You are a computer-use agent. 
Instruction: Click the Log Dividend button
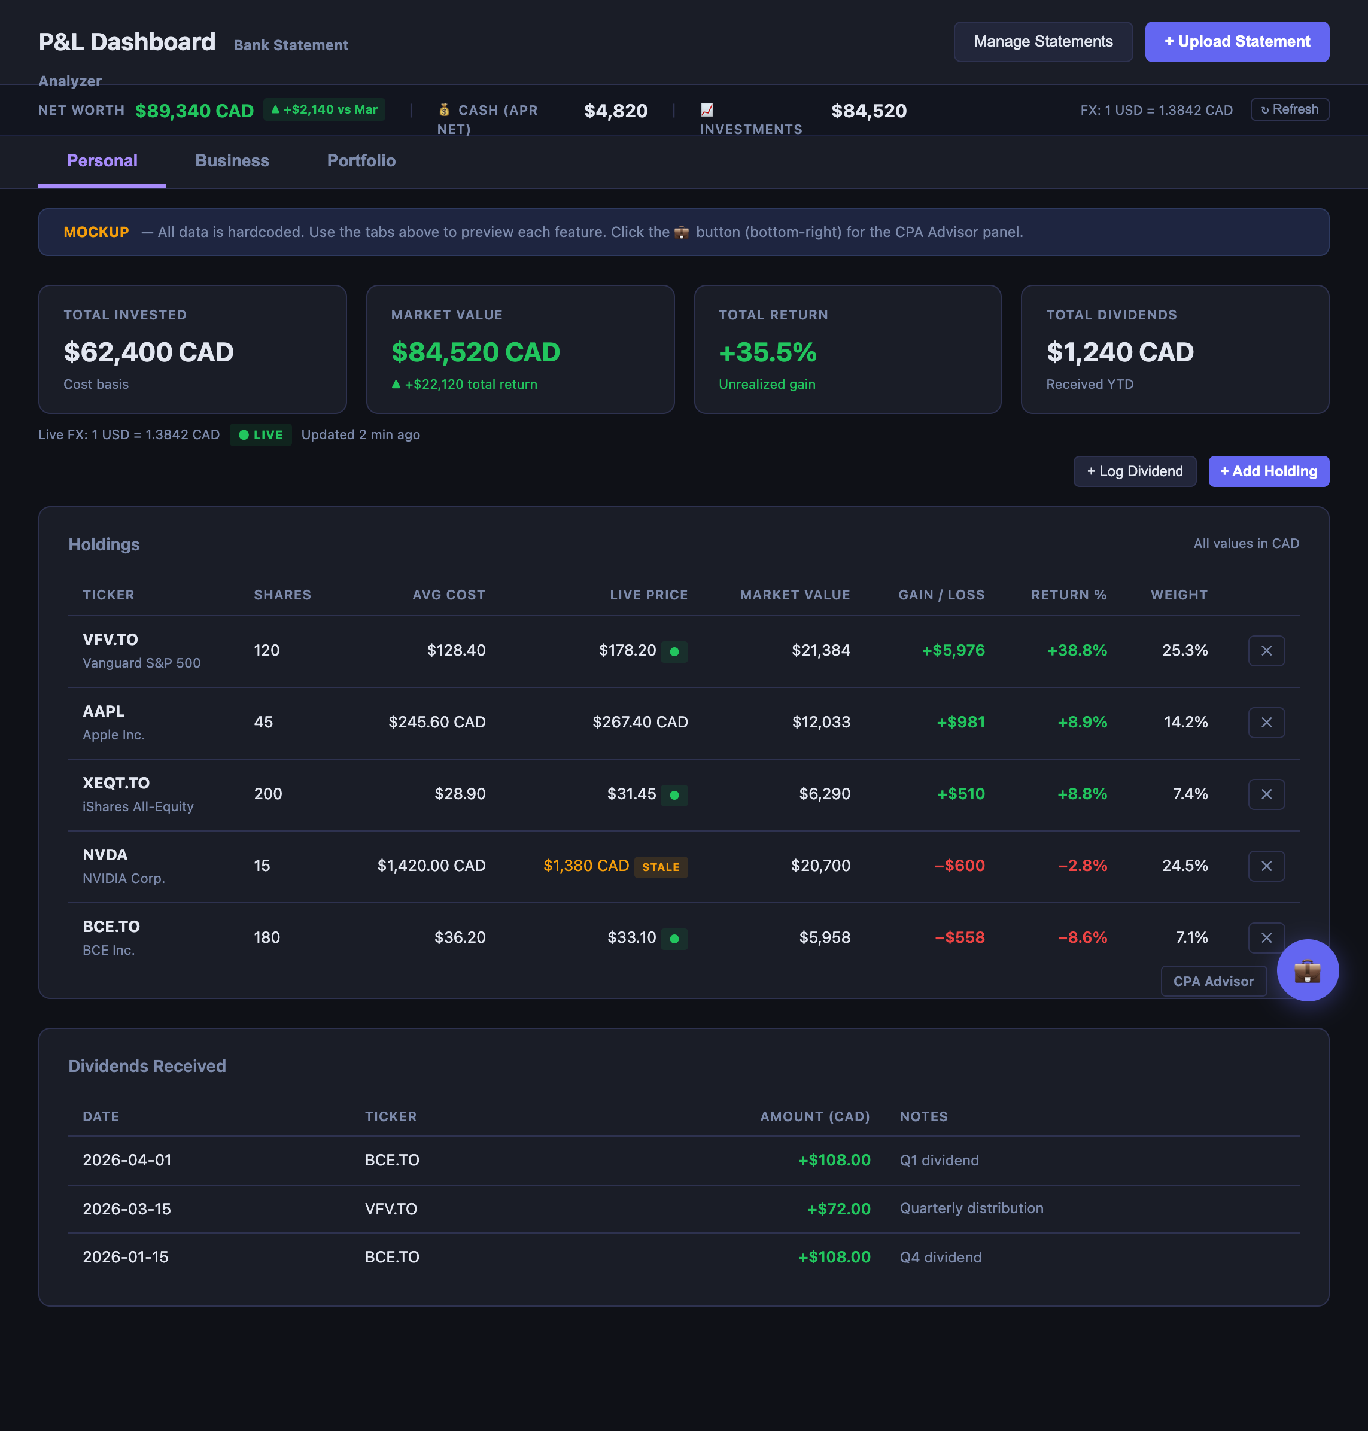(1134, 471)
